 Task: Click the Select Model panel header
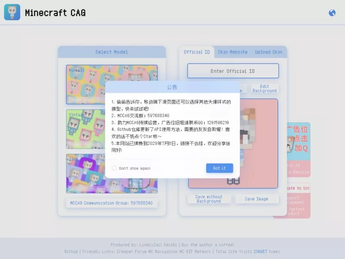(112, 52)
